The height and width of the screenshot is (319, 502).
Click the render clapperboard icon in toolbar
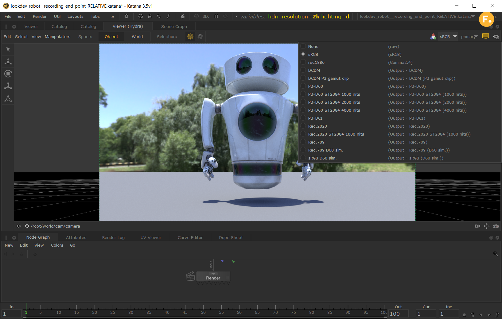(150, 16)
